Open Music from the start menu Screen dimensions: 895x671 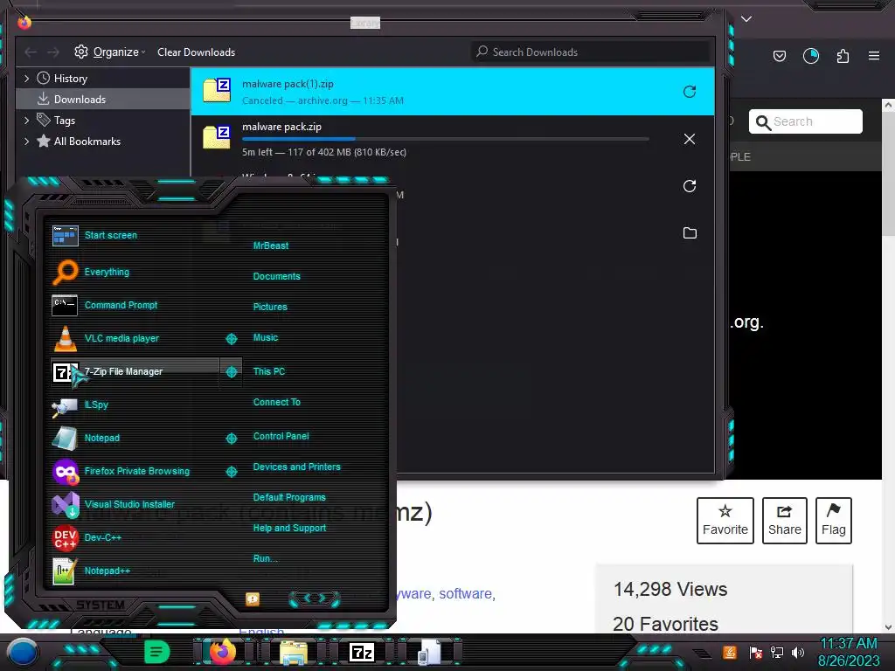[x=266, y=338]
